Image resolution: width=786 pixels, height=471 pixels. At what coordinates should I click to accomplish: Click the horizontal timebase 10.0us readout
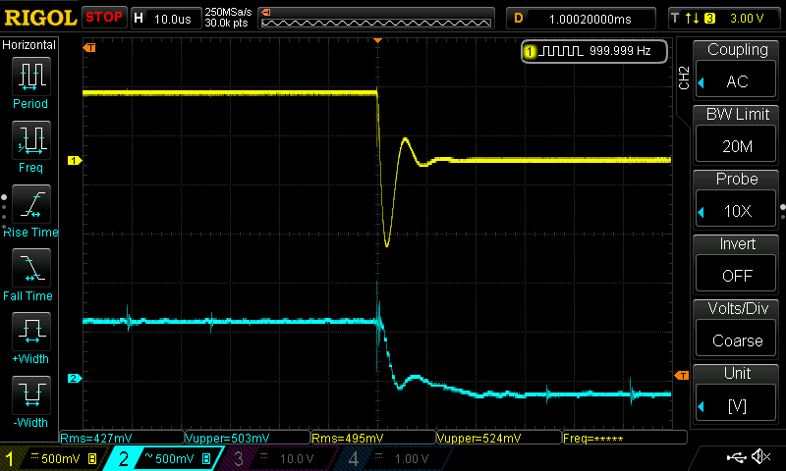coord(173,19)
